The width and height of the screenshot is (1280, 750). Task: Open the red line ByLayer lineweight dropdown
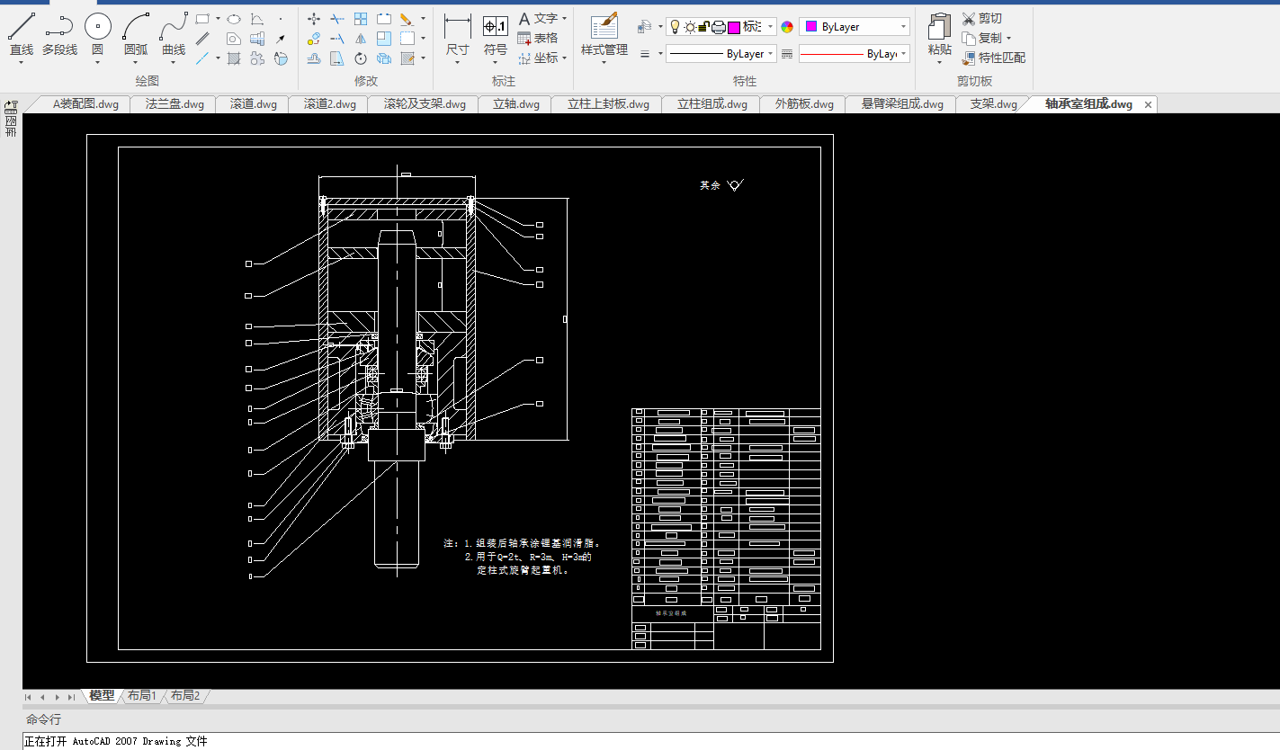point(904,54)
